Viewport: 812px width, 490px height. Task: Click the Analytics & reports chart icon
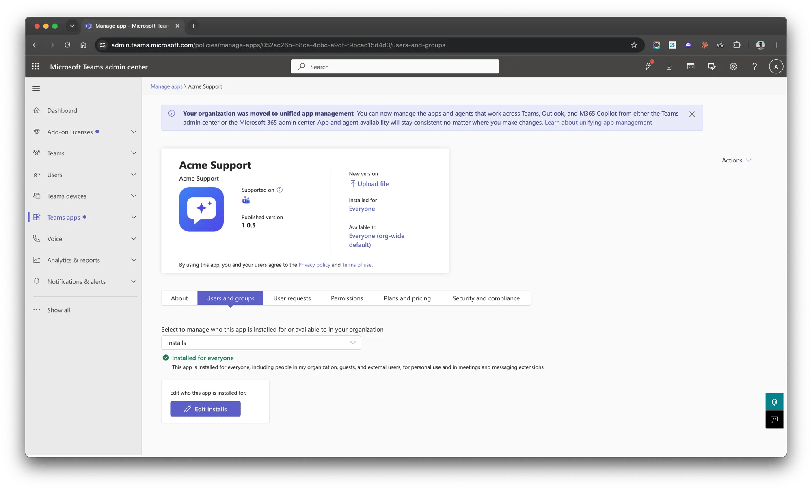click(37, 260)
